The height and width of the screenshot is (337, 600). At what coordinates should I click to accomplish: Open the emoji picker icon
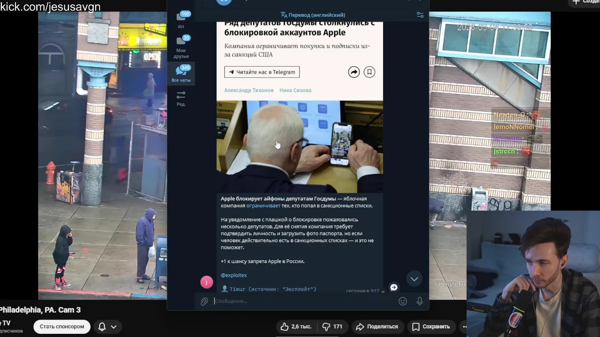point(403,301)
